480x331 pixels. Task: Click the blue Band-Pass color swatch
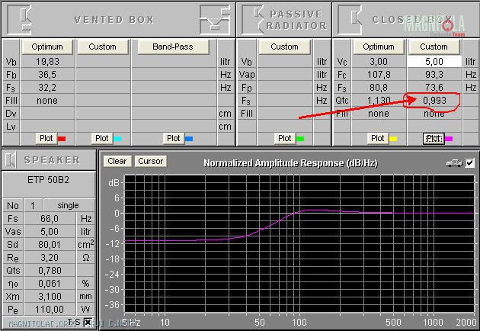pyautogui.click(x=189, y=139)
